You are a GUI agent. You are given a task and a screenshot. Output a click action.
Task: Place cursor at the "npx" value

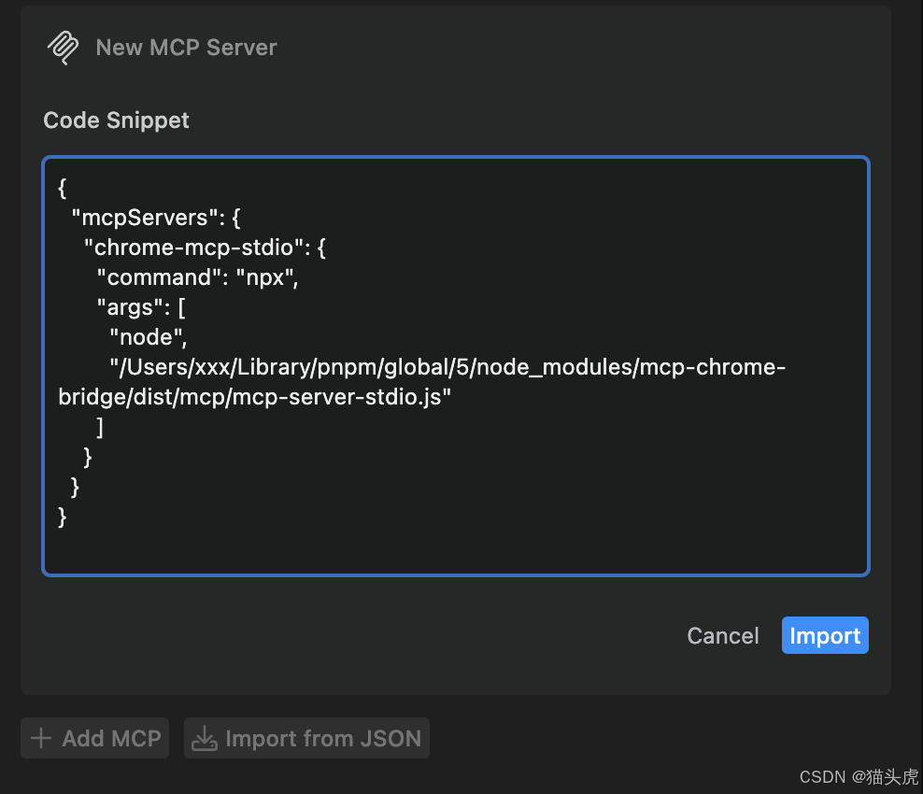[x=265, y=277]
